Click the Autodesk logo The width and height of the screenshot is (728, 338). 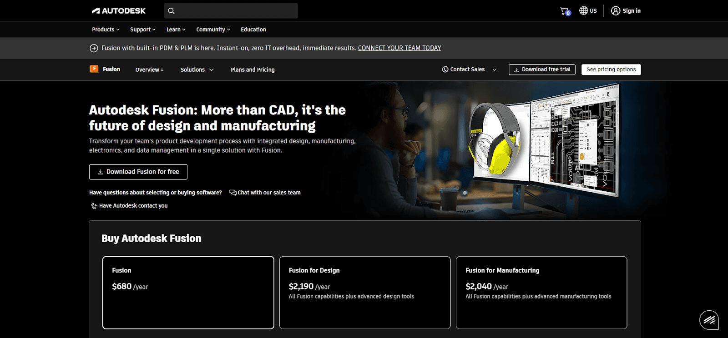(118, 11)
